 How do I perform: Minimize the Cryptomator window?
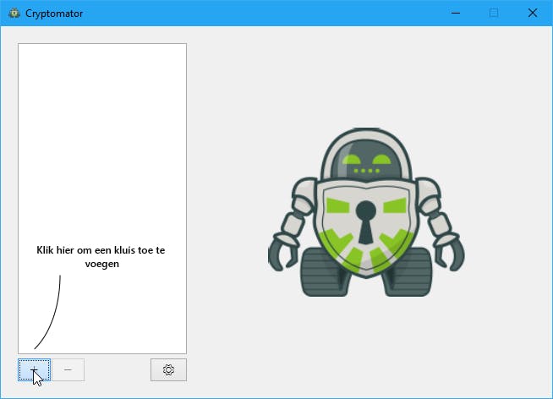pyautogui.click(x=456, y=13)
